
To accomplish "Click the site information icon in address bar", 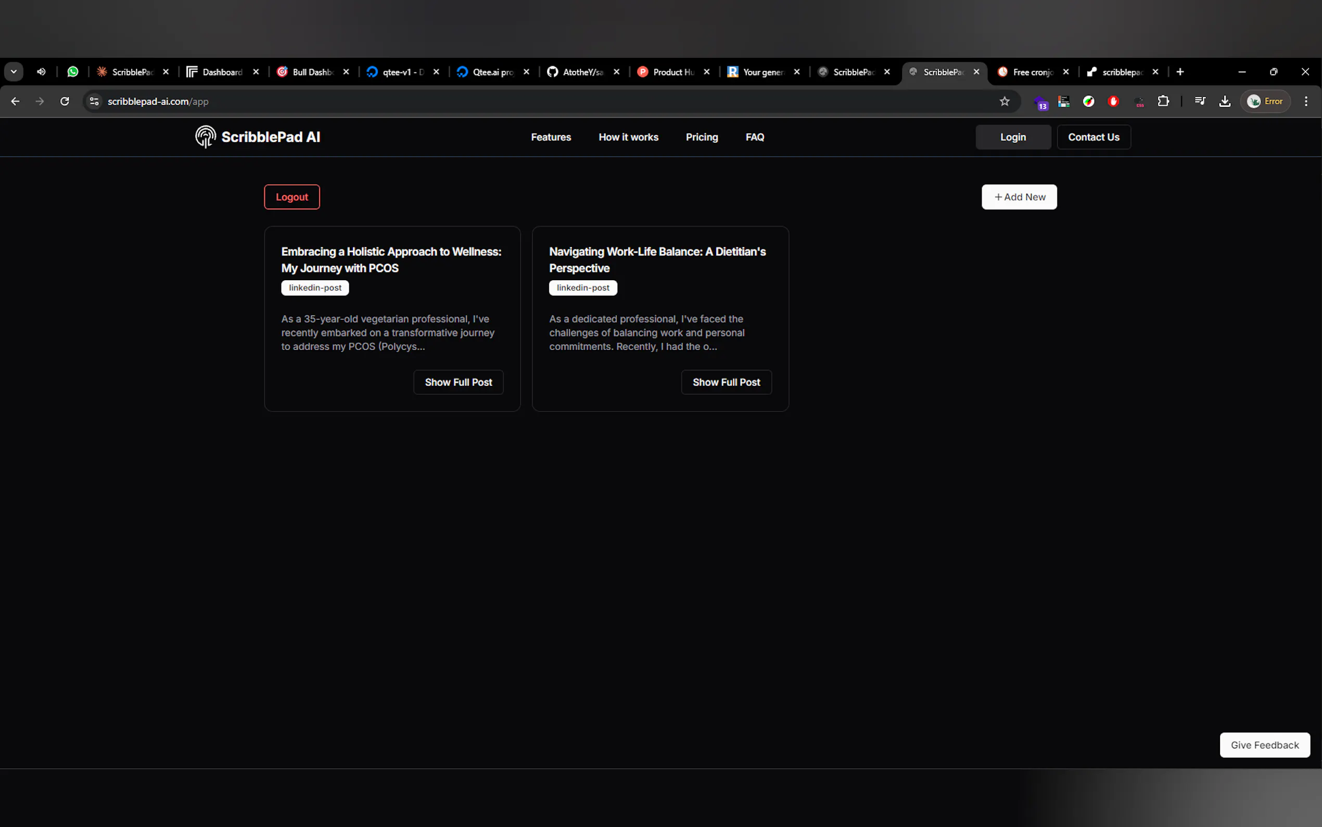I will pos(95,101).
